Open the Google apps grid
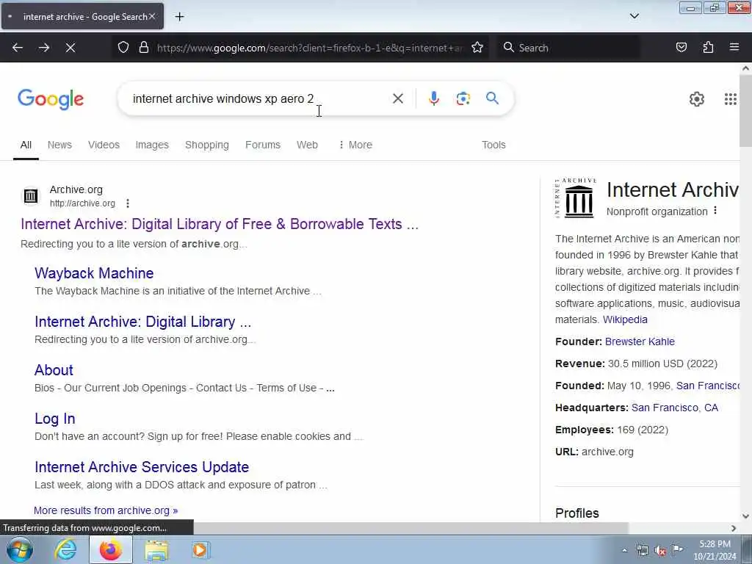 [x=730, y=99]
